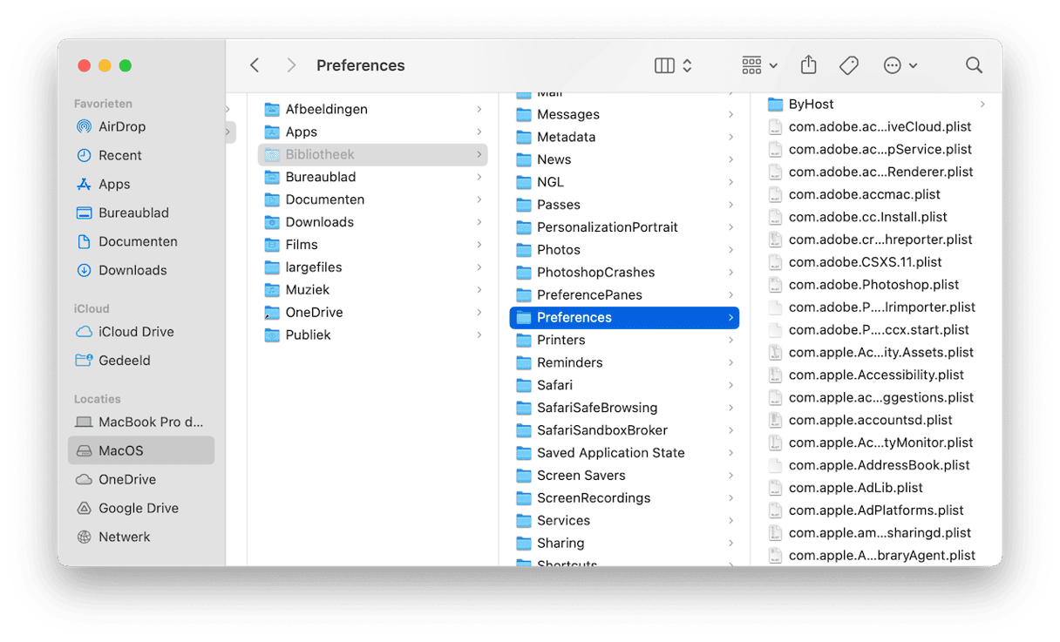This screenshot has width=1060, height=642.
Task: Open the Tags toolbar icon
Action: (x=849, y=65)
